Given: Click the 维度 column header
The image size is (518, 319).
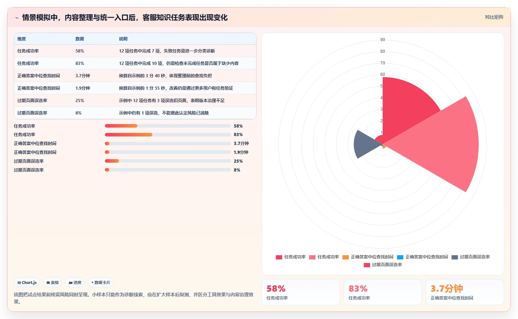Looking at the screenshot, I should coord(22,39).
